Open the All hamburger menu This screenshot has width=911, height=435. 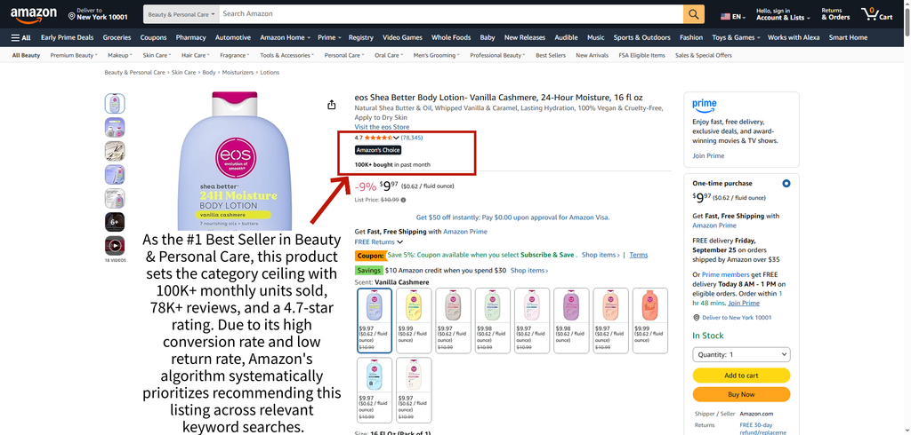pos(21,37)
